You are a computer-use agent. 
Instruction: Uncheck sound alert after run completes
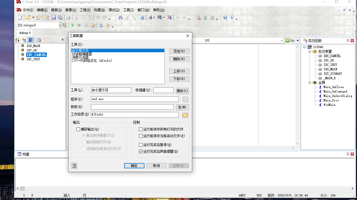141,151
